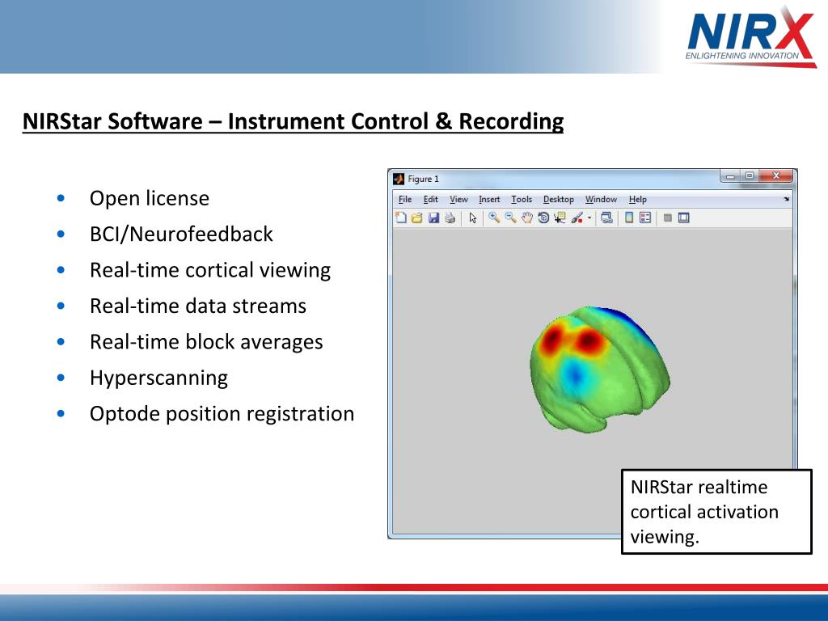Dock the figure using menu bar arrow
828x621 pixels.
point(786,199)
